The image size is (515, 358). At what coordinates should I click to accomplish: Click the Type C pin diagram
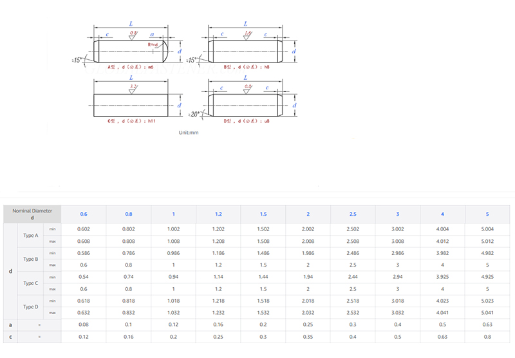pyautogui.click(x=131, y=103)
